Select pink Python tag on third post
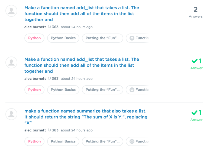Viewport: 210px width, 152px height. pyautogui.click(x=34, y=141)
